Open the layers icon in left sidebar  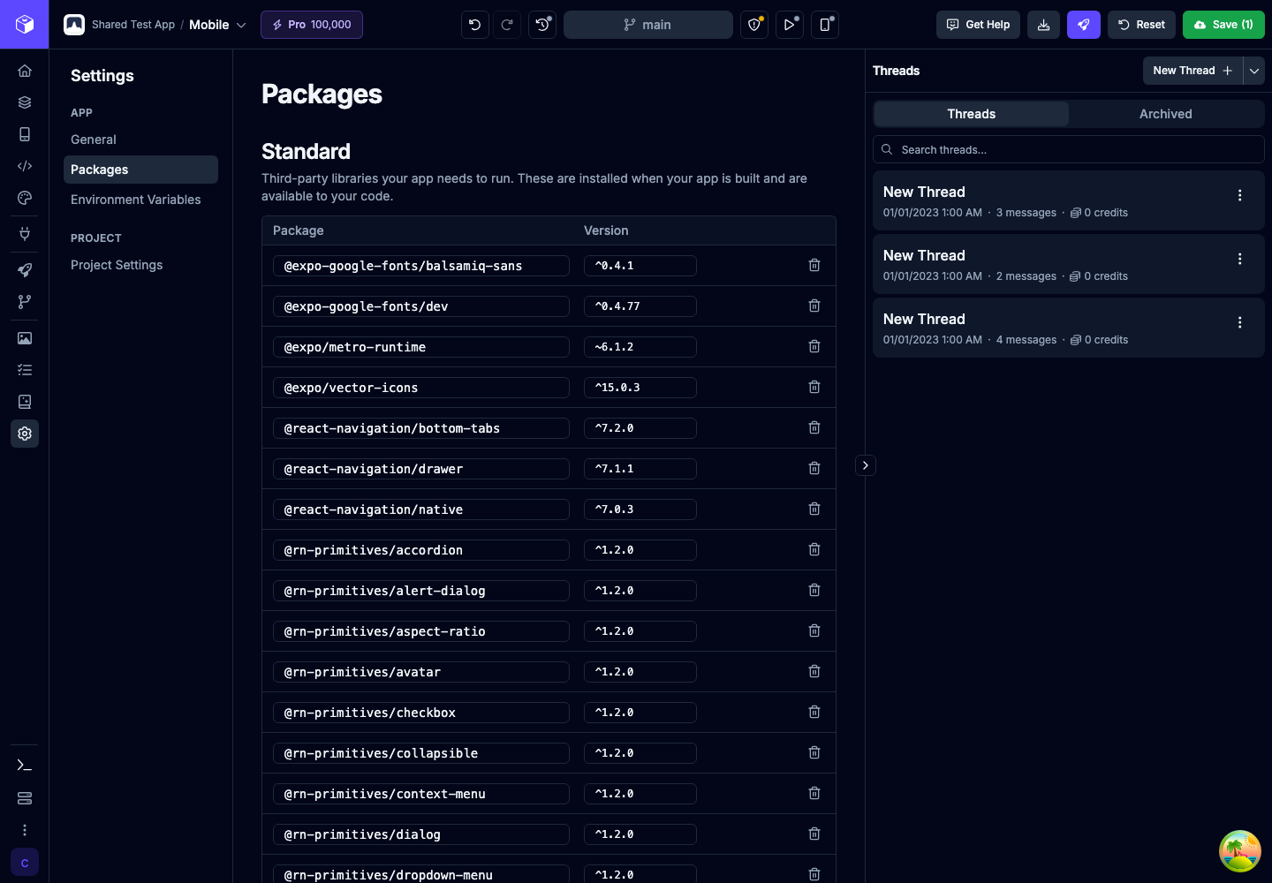click(x=25, y=102)
